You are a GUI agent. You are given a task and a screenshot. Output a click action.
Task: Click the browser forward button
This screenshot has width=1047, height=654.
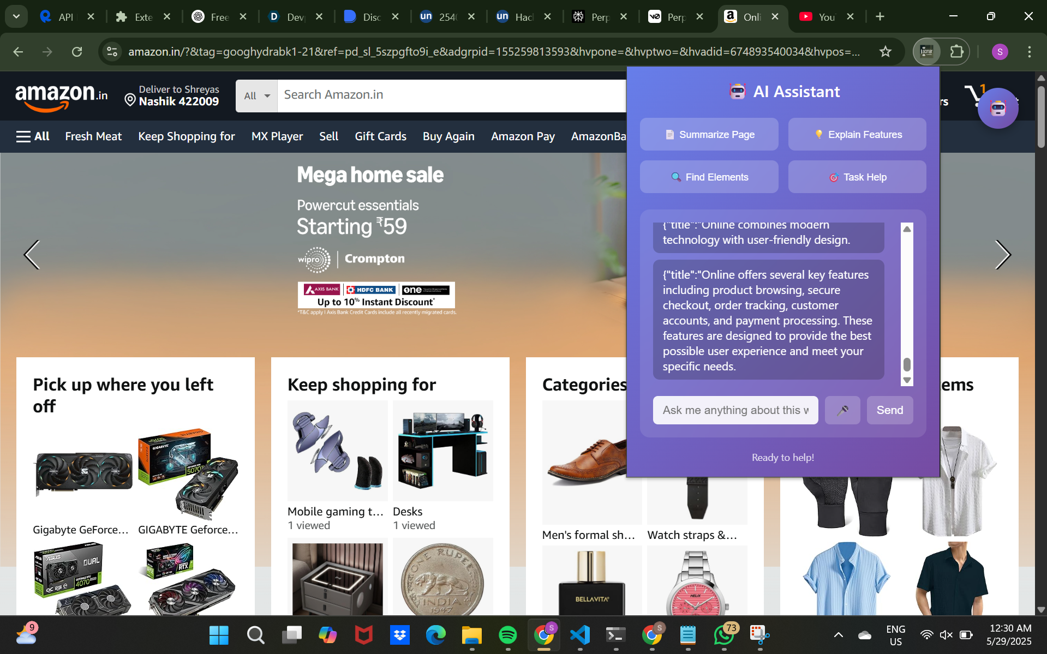click(47, 52)
